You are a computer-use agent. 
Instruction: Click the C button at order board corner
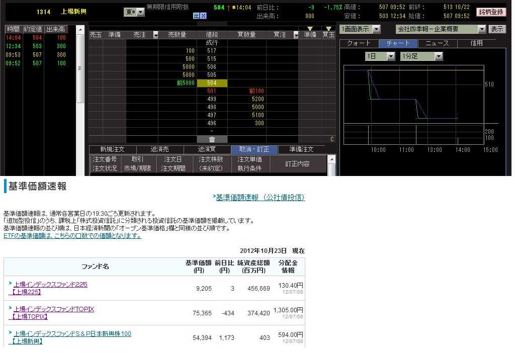(x=332, y=139)
